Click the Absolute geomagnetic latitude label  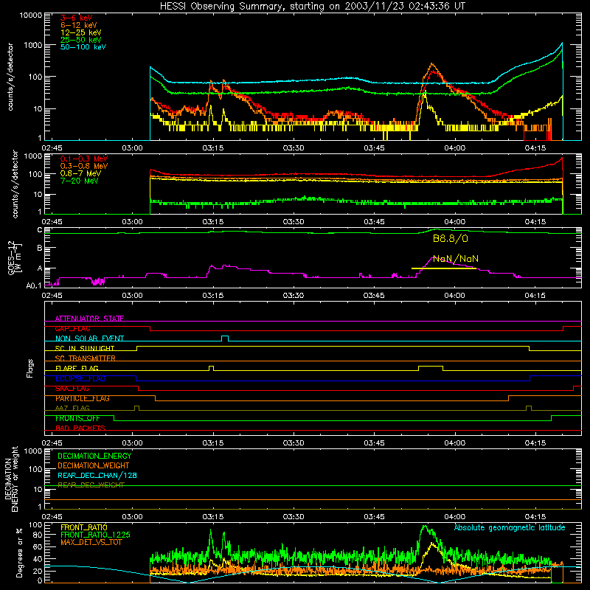click(x=510, y=528)
